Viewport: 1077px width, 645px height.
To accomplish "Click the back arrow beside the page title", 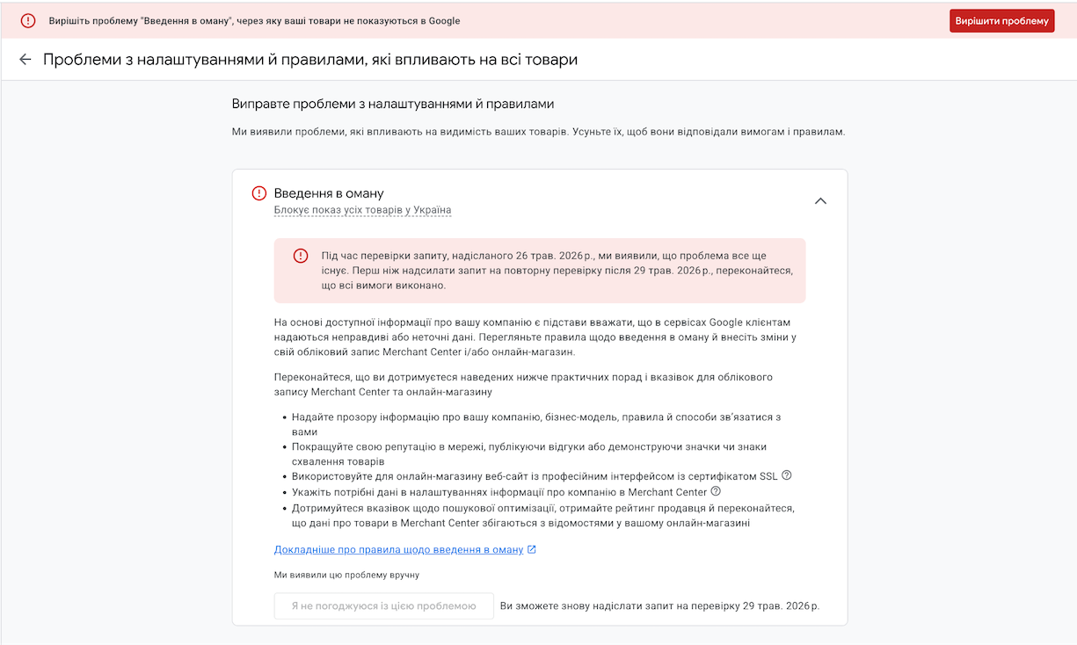I will [x=25, y=60].
